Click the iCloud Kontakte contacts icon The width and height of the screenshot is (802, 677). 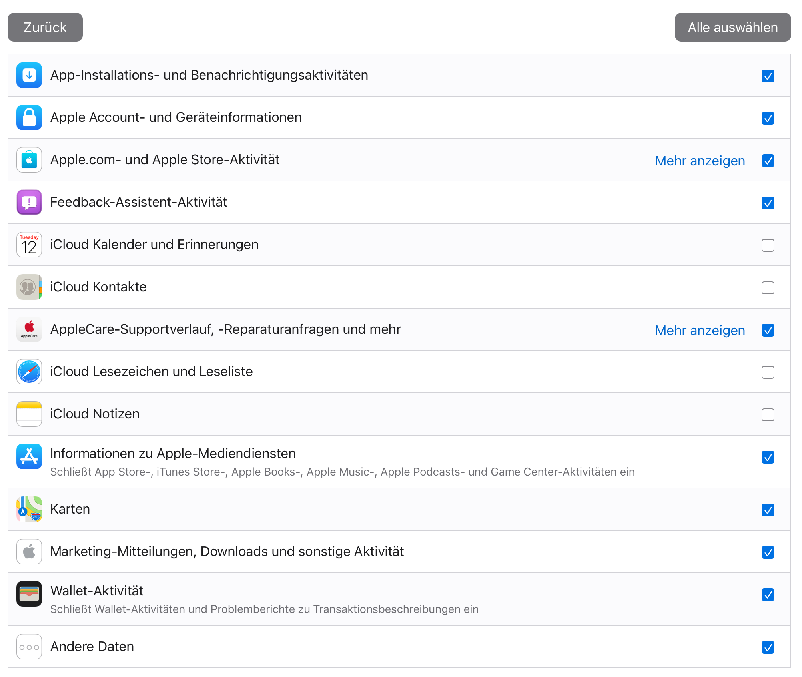click(x=29, y=287)
